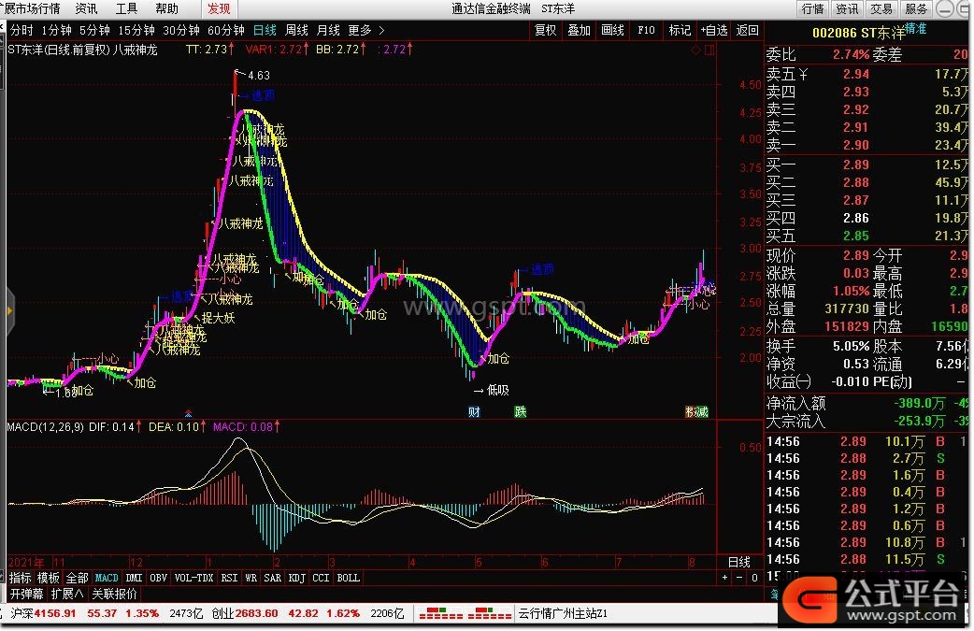Viewport: 974px width, 631px height.
Task: Click the 0 reset button below the chart
Action: coord(754,578)
